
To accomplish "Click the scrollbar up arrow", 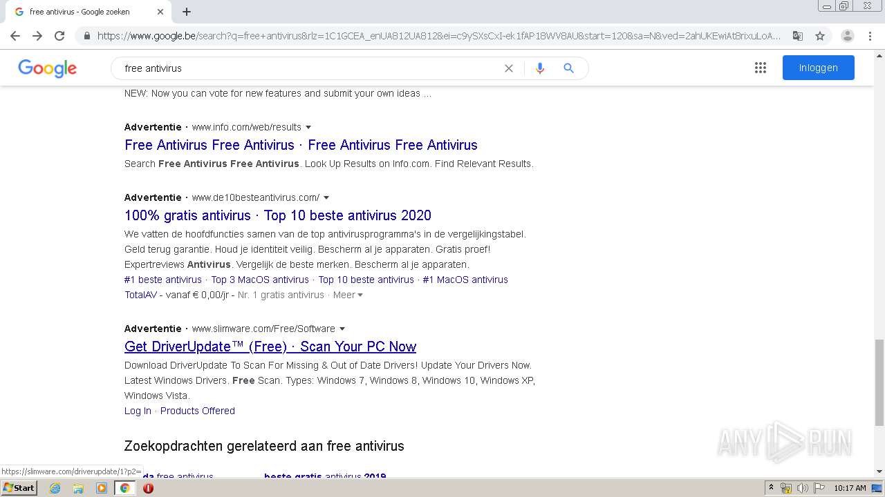I will (x=879, y=55).
